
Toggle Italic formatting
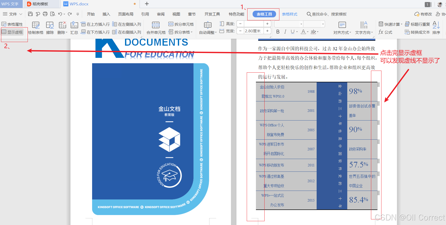pos(285,32)
